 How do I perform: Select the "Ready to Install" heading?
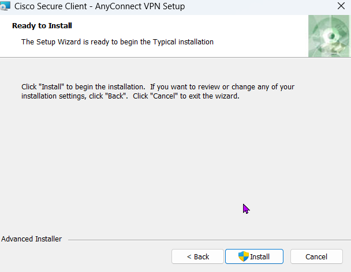42,26
